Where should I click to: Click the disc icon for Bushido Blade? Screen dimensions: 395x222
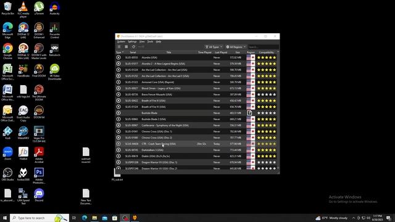click(x=118, y=113)
